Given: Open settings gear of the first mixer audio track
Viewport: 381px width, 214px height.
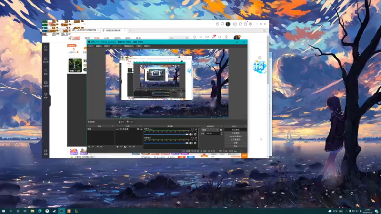Looking at the screenshot, I should (x=195, y=134).
